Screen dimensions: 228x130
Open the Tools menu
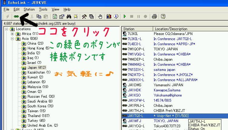point(43,9)
